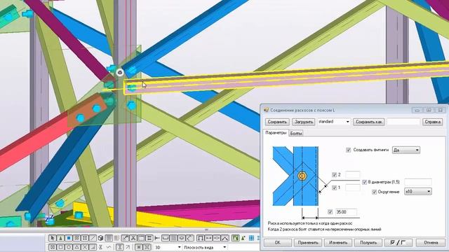Click the square-with-dot icon before 3D dropdown

[139, 247]
